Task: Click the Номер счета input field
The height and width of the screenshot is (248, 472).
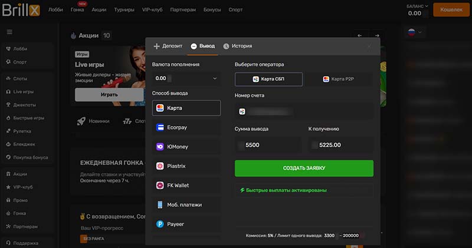Action: pos(304,111)
